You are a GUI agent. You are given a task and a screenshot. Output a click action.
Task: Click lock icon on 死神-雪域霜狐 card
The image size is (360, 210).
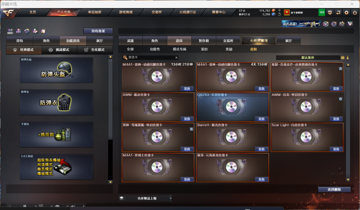(191, 129)
